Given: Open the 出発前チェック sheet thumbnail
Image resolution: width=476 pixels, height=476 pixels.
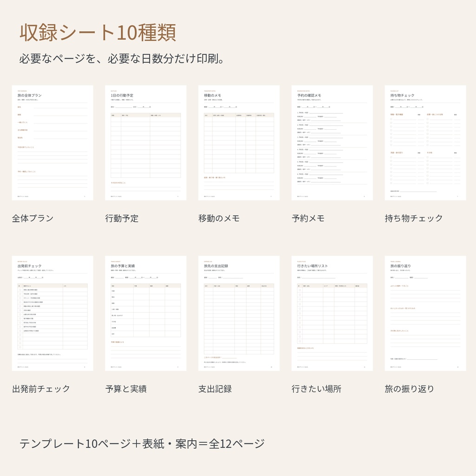Looking at the screenshot, I should [53, 313].
